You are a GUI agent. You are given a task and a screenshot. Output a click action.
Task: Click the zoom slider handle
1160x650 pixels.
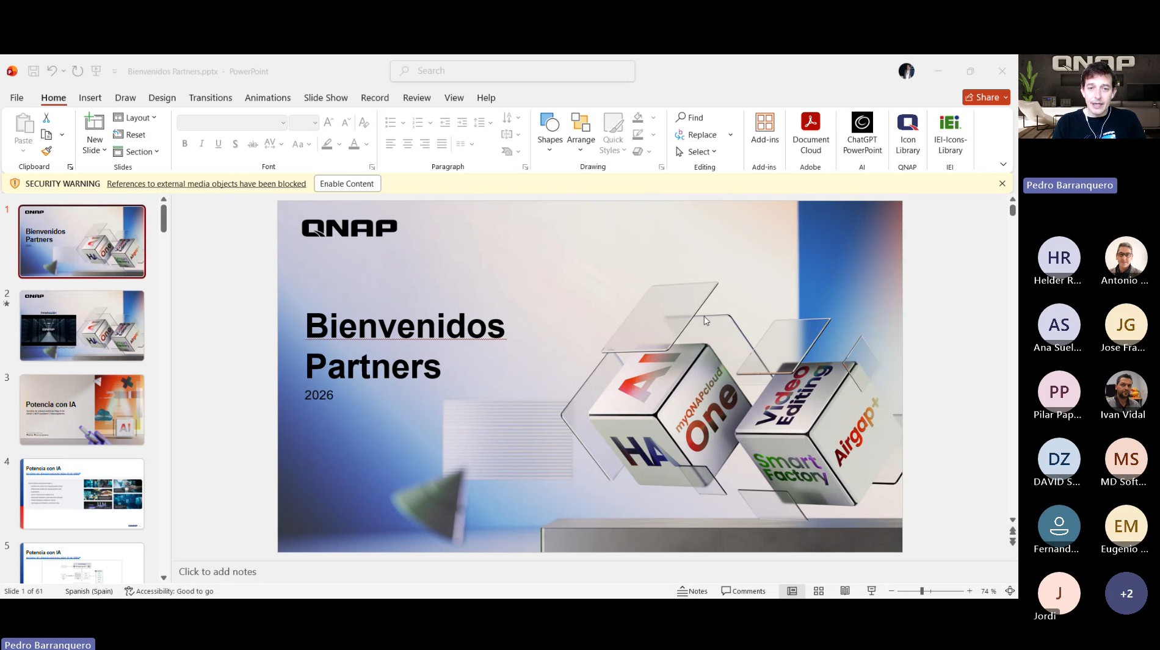(x=922, y=591)
